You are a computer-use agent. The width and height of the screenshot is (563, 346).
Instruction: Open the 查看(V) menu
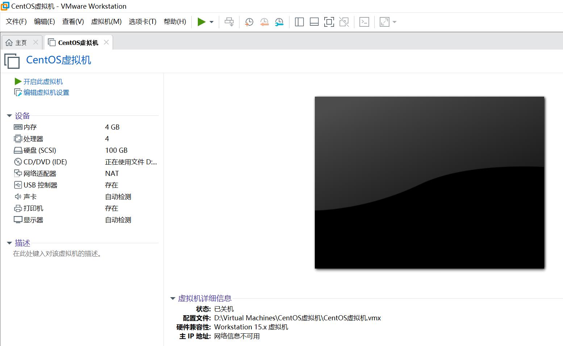point(73,22)
